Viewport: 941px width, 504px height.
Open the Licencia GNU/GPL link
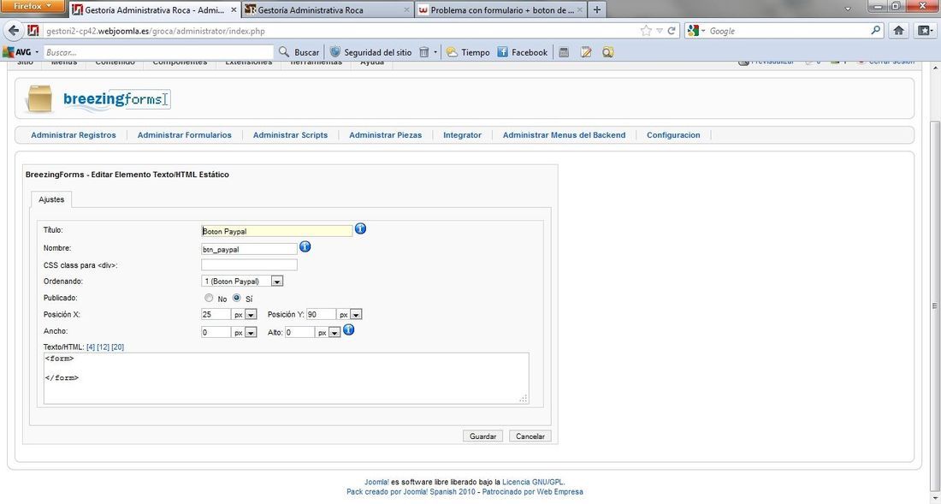tap(533, 482)
